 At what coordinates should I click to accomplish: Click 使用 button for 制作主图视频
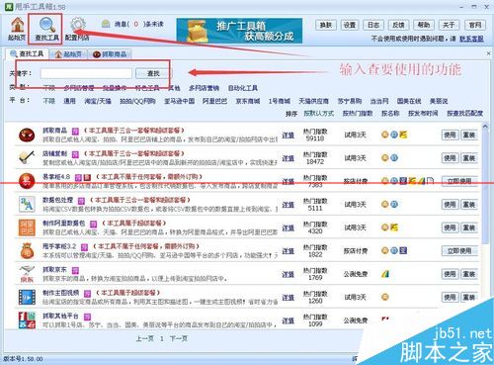pyautogui.click(x=450, y=297)
